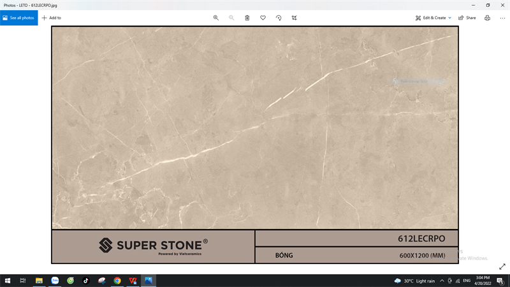Click the Zoom in magnifier icon
Image resolution: width=510 pixels, height=287 pixels.
click(215, 18)
